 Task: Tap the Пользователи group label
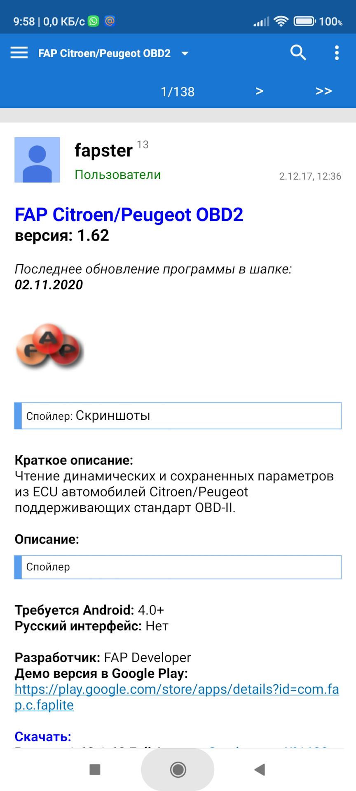(x=118, y=175)
